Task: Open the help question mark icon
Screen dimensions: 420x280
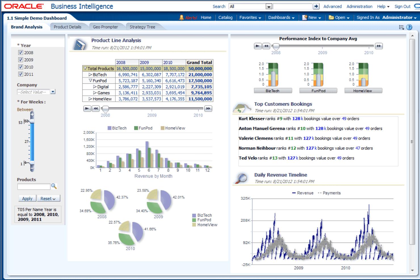Action: coord(409,27)
